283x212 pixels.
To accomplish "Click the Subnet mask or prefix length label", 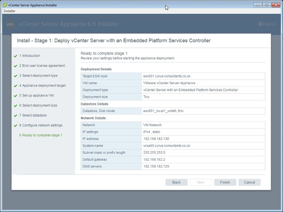I will coord(104,153).
